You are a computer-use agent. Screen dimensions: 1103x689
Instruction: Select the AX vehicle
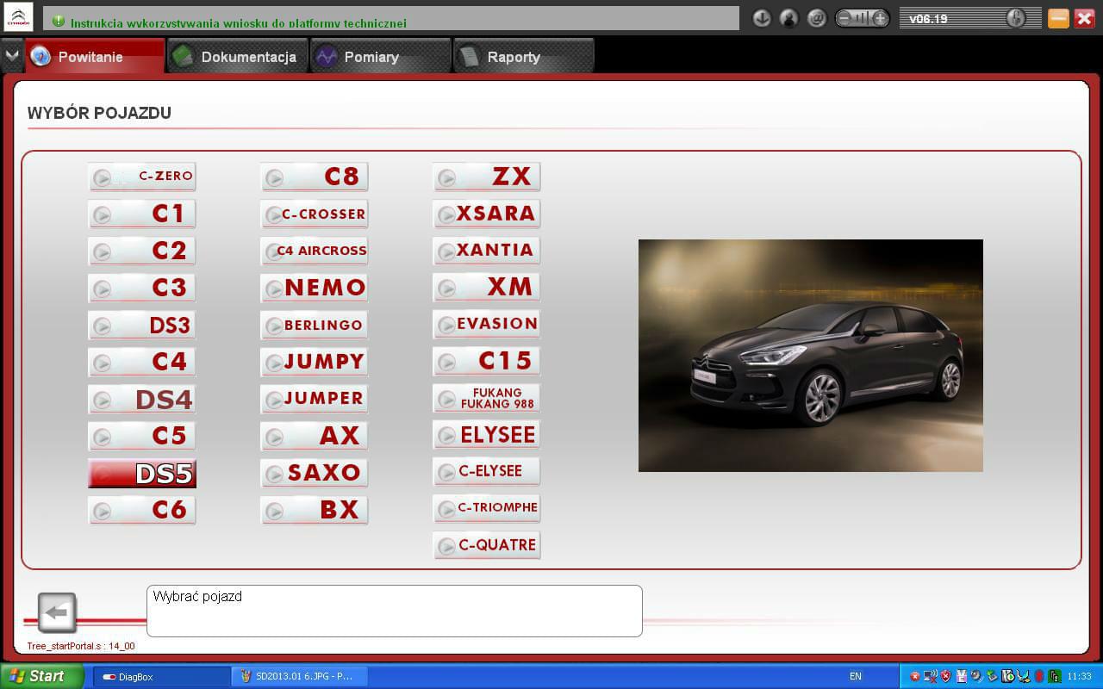tap(315, 436)
